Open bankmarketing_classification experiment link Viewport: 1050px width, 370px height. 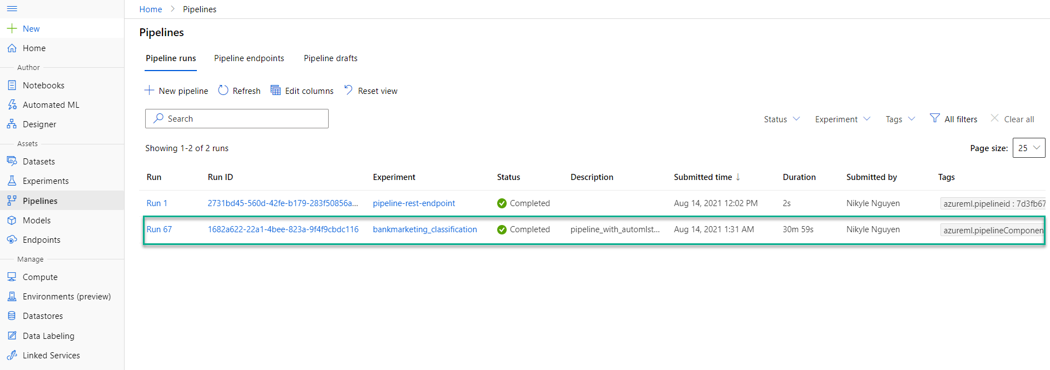click(x=425, y=229)
